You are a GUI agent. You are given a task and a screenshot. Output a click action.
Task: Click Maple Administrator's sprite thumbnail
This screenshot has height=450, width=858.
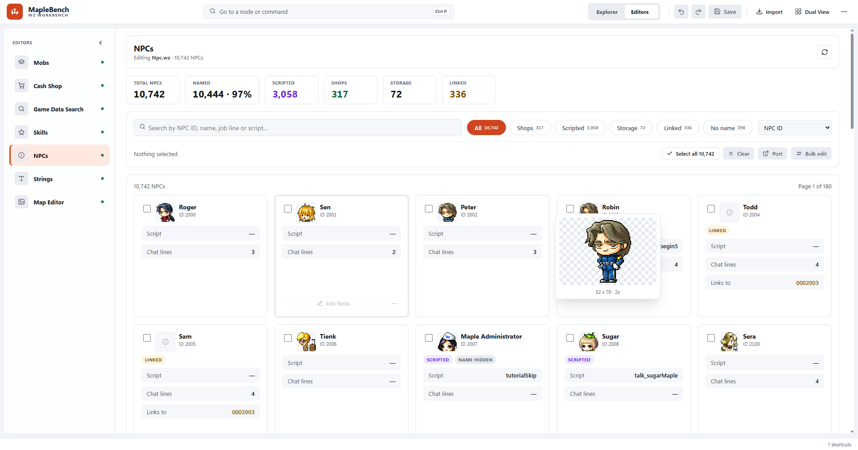447,342
